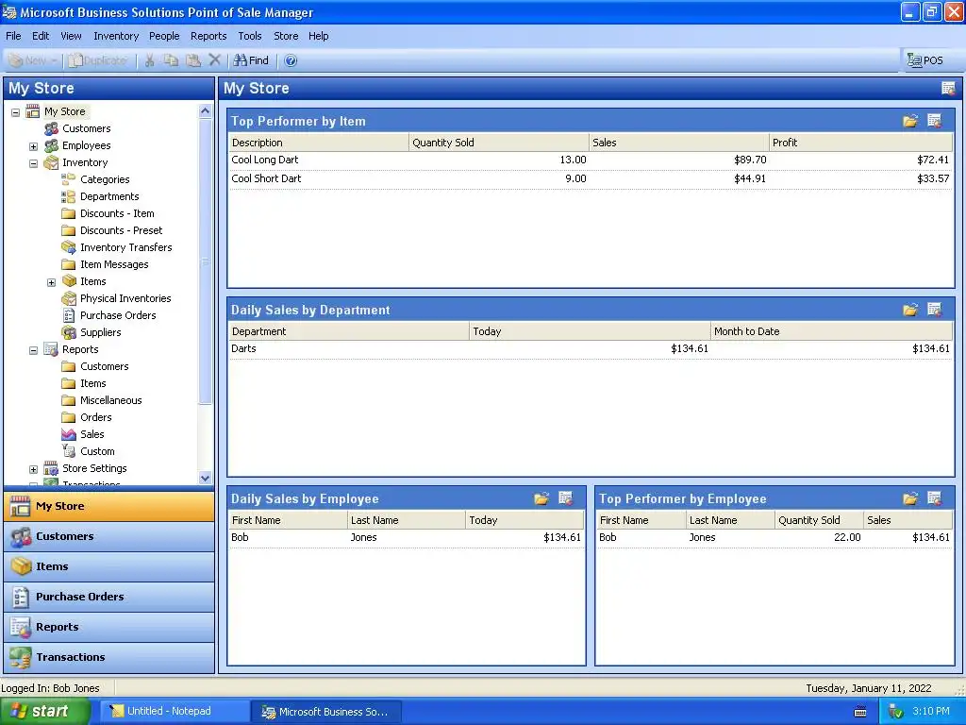
Task: Open the Edit menu
Action: pyautogui.click(x=41, y=36)
